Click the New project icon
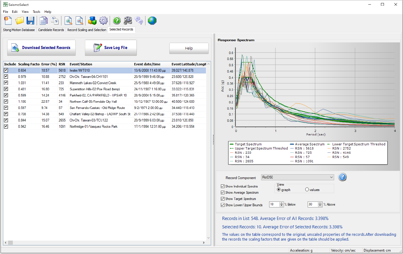This screenshot has height=254, width=403. click(8, 21)
